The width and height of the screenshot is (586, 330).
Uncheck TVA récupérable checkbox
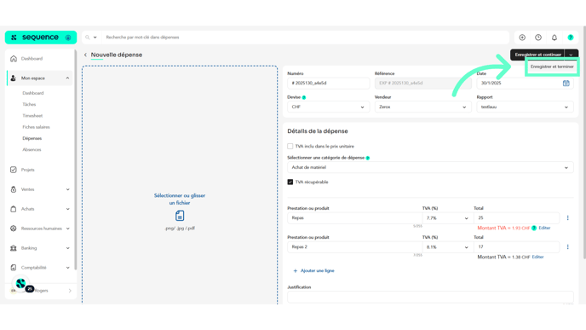(290, 182)
